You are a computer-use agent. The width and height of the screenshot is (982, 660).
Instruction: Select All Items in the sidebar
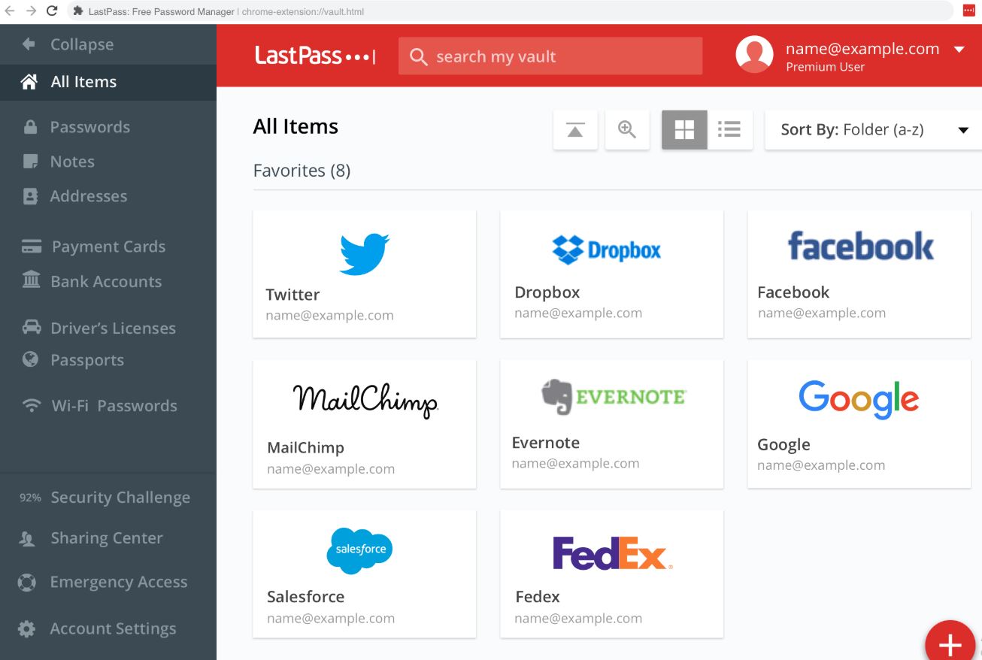(108, 82)
